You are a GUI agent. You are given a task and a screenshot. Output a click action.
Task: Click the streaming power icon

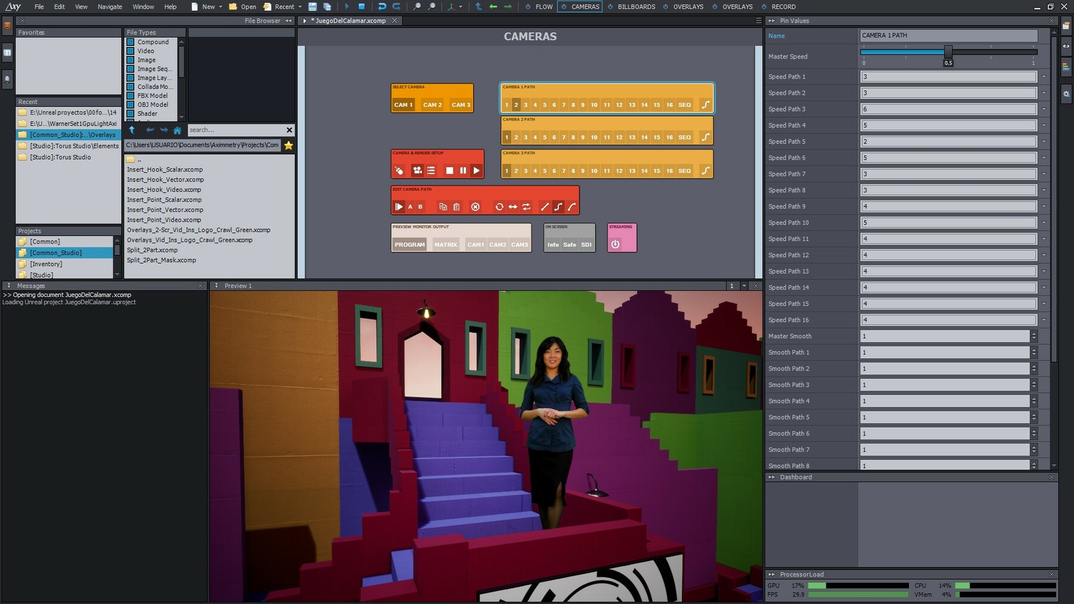coord(615,244)
